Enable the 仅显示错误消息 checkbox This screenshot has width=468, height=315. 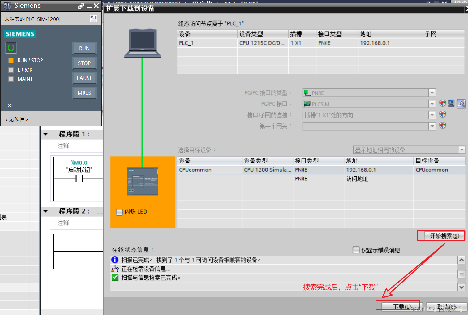point(356,250)
